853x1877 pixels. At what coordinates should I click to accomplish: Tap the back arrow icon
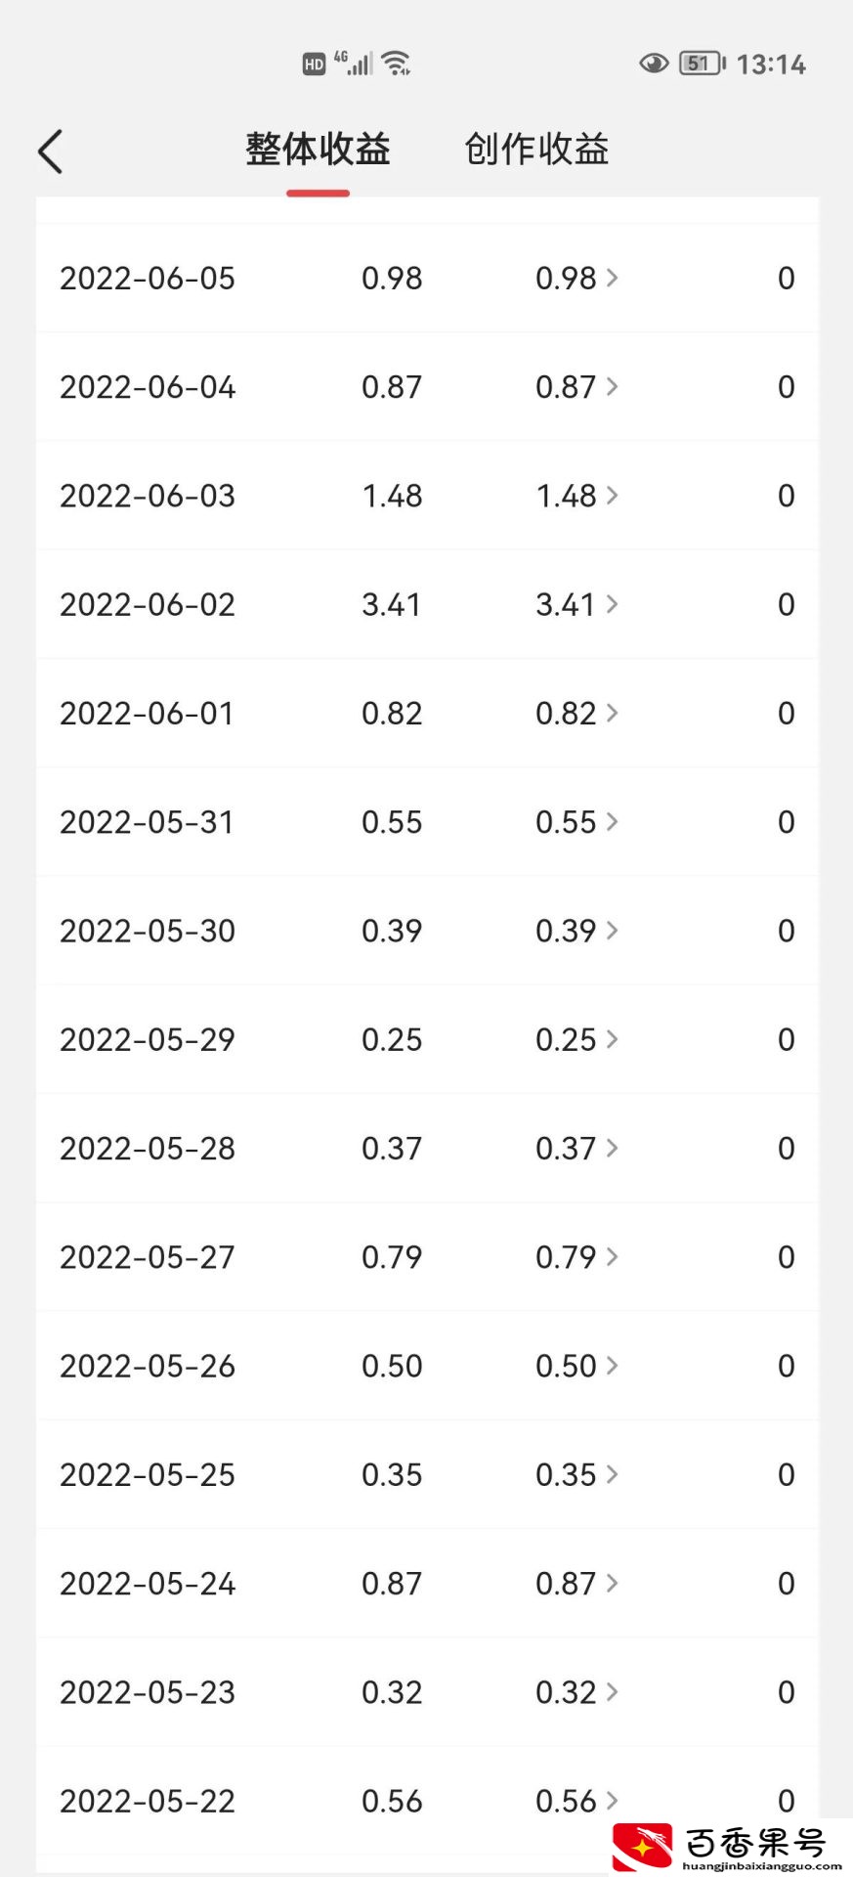coord(51,152)
